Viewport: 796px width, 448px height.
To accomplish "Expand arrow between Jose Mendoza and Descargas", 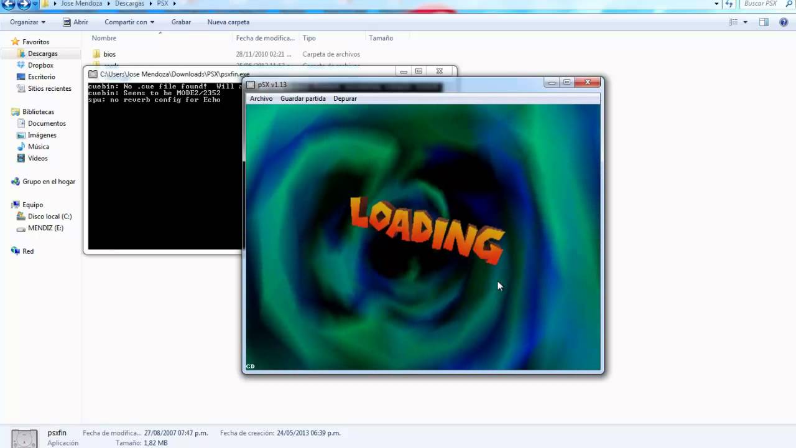I will (x=108, y=4).
